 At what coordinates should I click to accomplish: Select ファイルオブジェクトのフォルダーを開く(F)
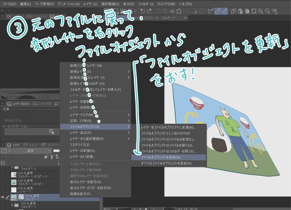(169, 151)
